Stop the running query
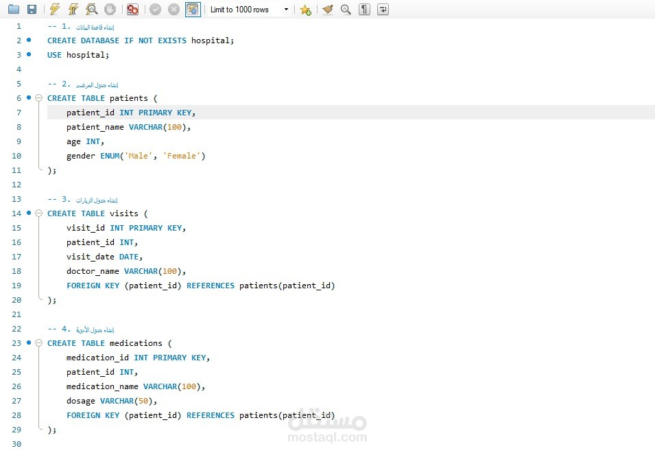The width and height of the screenshot is (655, 453). [110, 9]
